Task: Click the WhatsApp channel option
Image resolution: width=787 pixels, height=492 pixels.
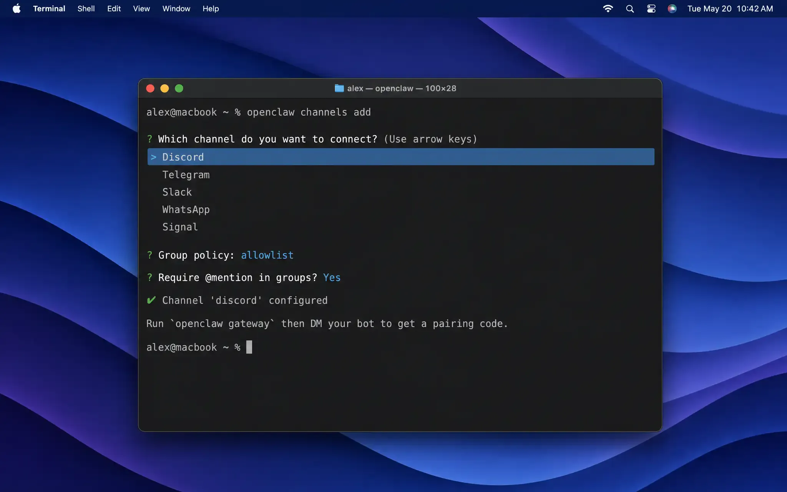Action: coord(186,209)
